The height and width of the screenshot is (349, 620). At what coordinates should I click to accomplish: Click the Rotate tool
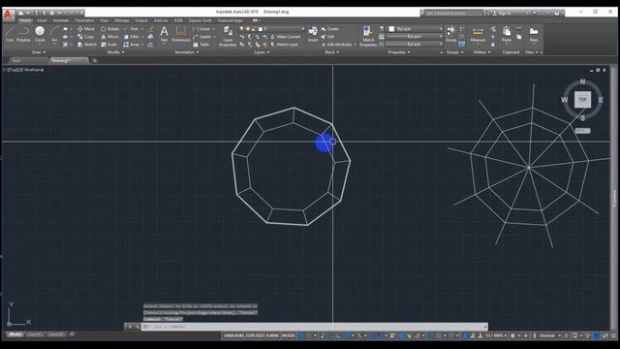[x=109, y=29]
